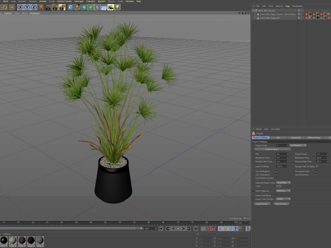Toggle the orange position keyframe icon
The image size is (331, 248).
[220, 229]
